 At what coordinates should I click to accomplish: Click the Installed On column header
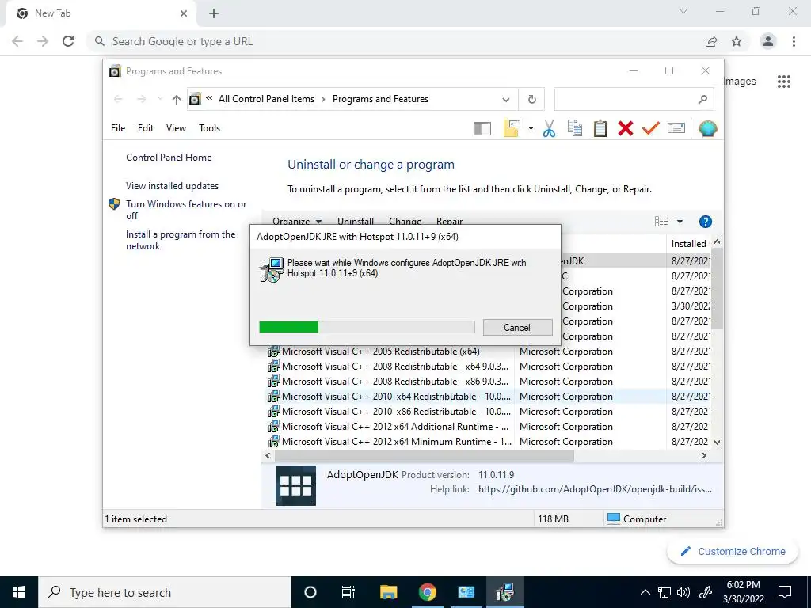click(x=690, y=244)
